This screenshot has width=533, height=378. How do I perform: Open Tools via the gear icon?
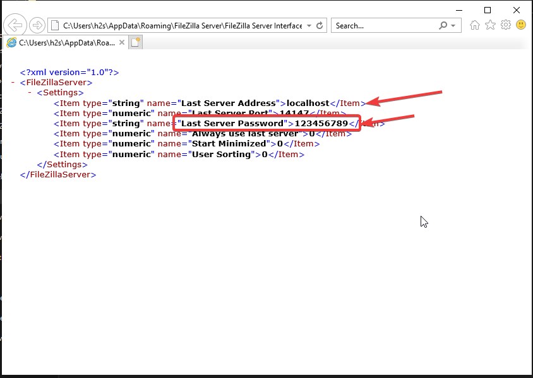pyautogui.click(x=505, y=25)
